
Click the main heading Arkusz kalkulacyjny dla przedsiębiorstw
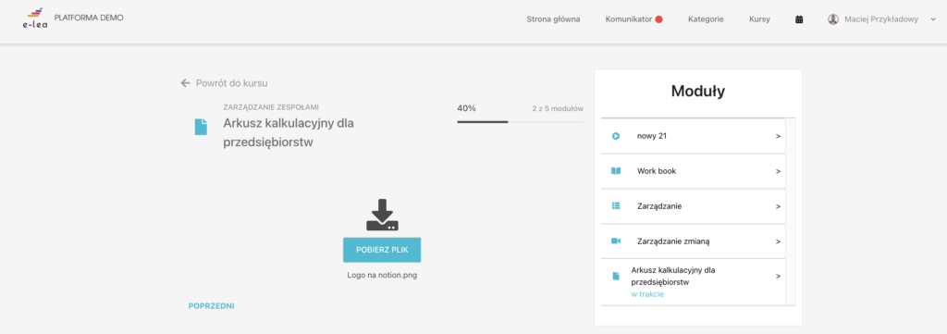pyautogui.click(x=289, y=133)
